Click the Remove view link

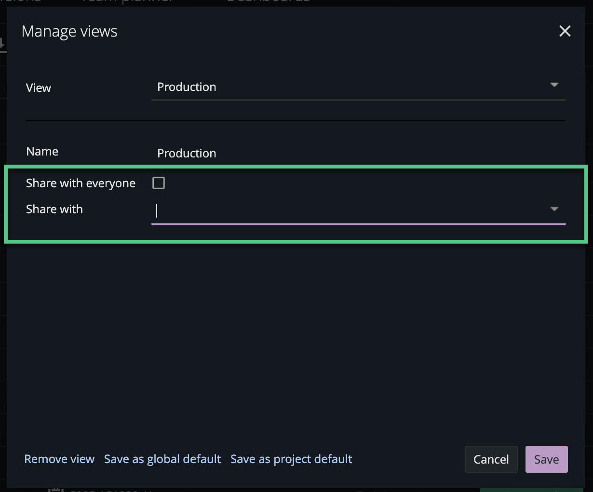click(59, 459)
